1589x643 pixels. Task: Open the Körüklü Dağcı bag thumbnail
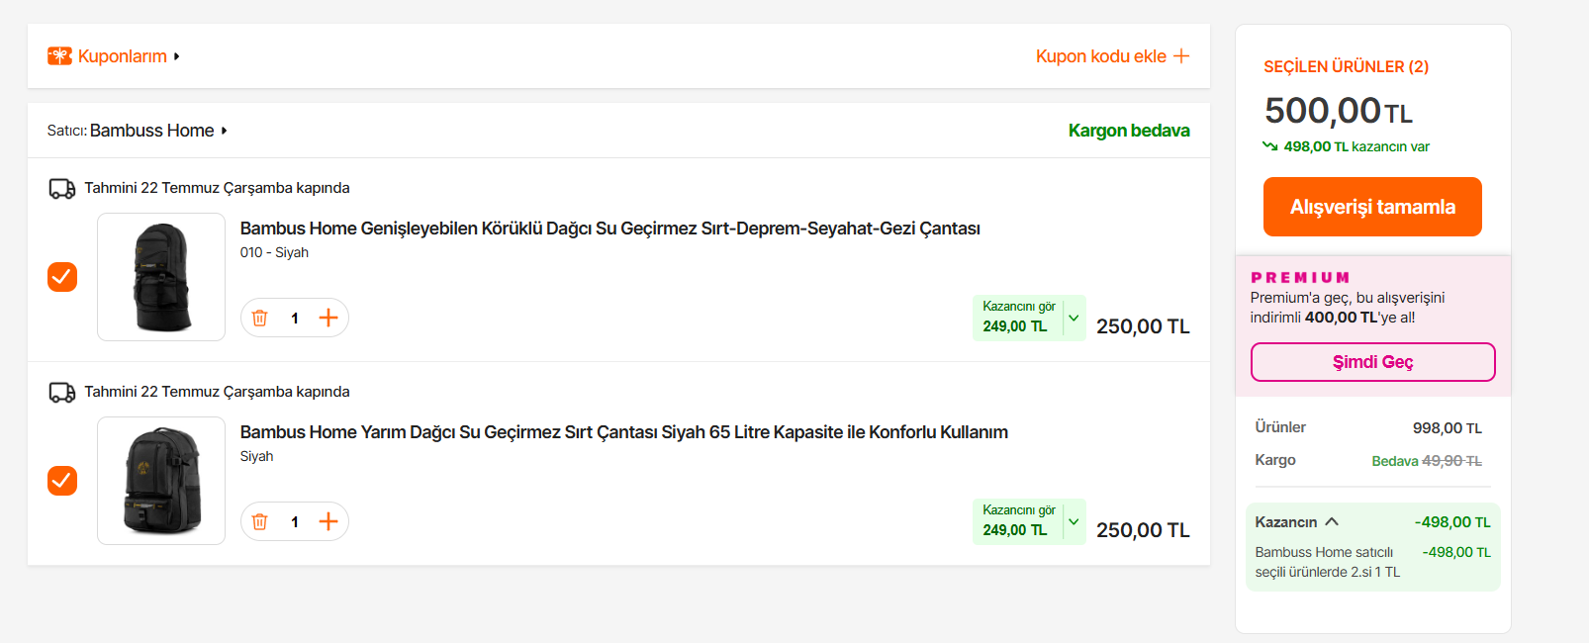coord(161,277)
